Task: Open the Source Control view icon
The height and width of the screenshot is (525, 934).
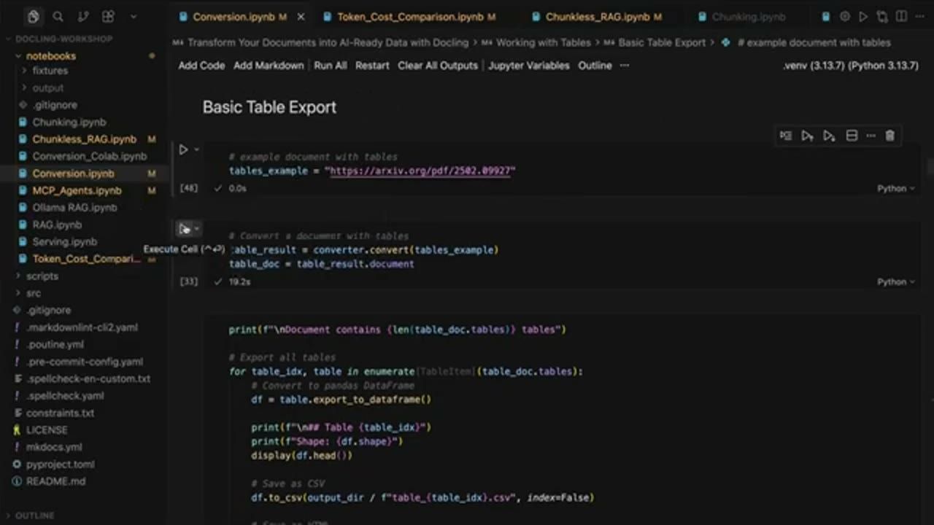Action: (83, 16)
